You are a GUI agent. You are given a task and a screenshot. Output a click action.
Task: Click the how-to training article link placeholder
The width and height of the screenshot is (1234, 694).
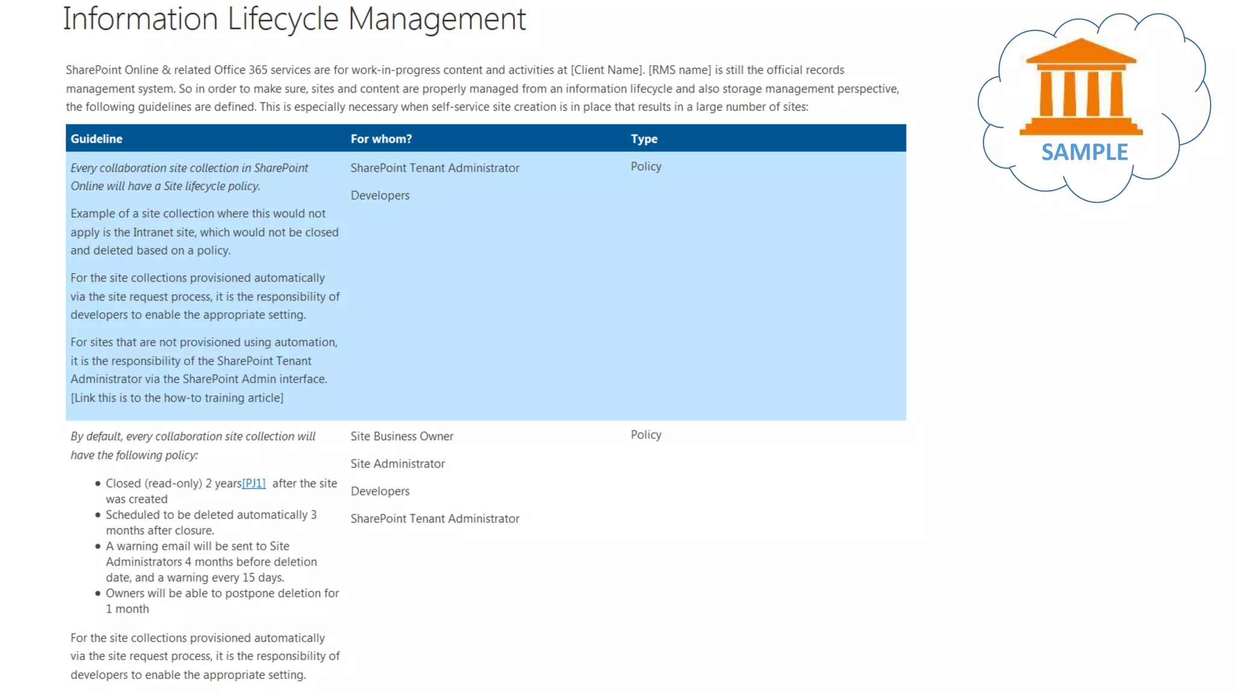(x=177, y=398)
